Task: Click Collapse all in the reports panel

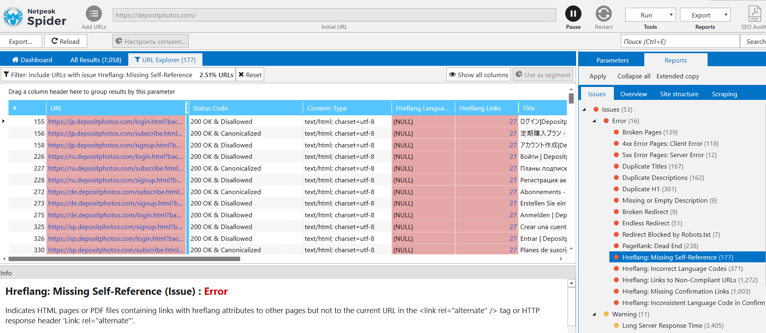Action: (x=634, y=76)
